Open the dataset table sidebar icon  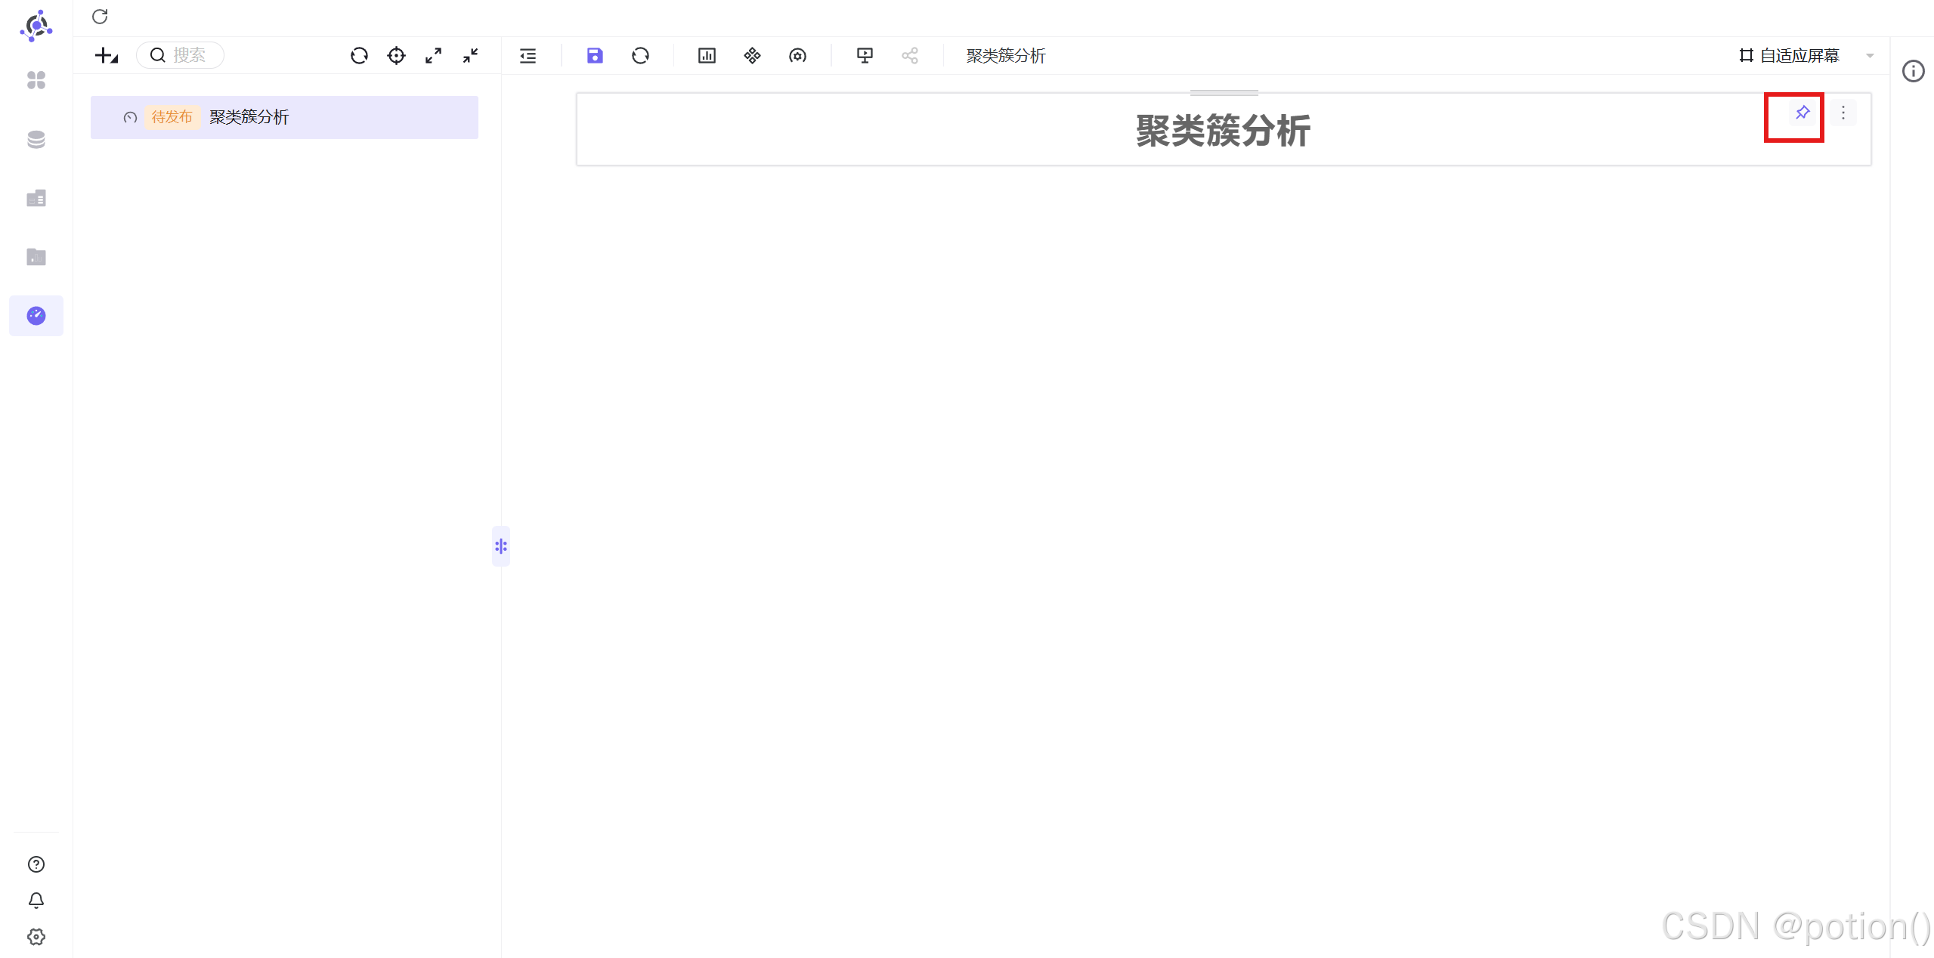36,199
